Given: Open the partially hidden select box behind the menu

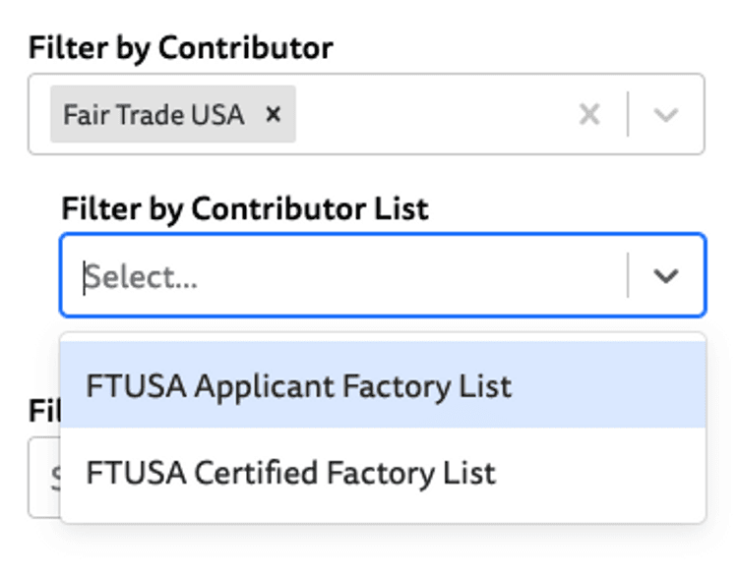Looking at the screenshot, I should [44, 478].
